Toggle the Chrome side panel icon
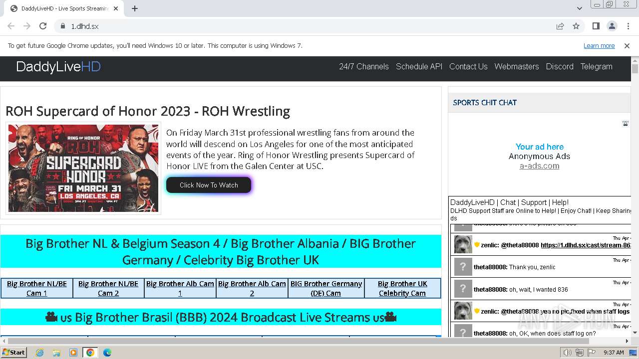 pyautogui.click(x=596, y=26)
